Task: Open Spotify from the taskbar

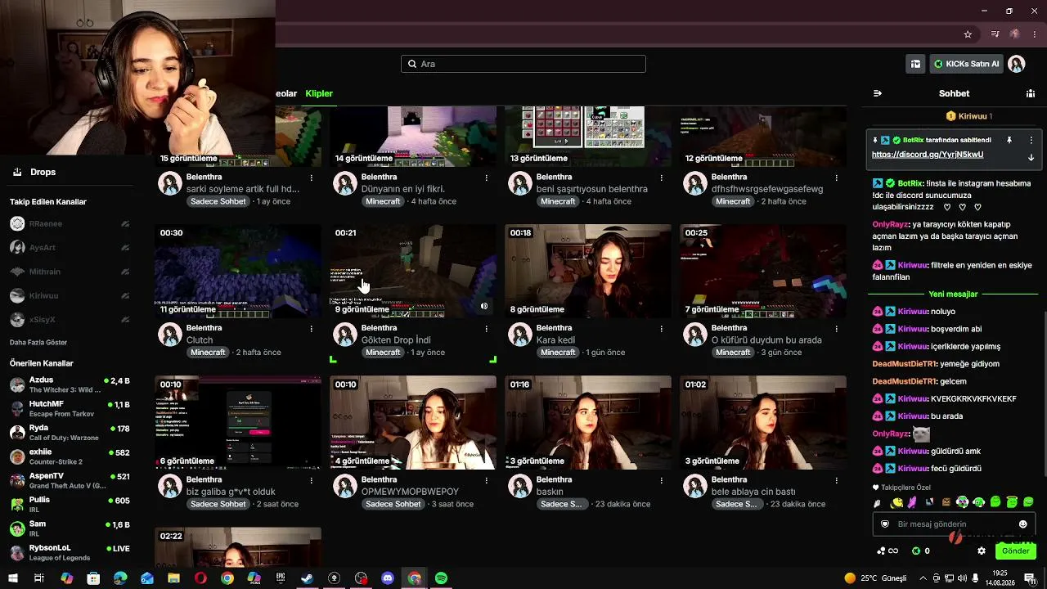Action: 441,578
